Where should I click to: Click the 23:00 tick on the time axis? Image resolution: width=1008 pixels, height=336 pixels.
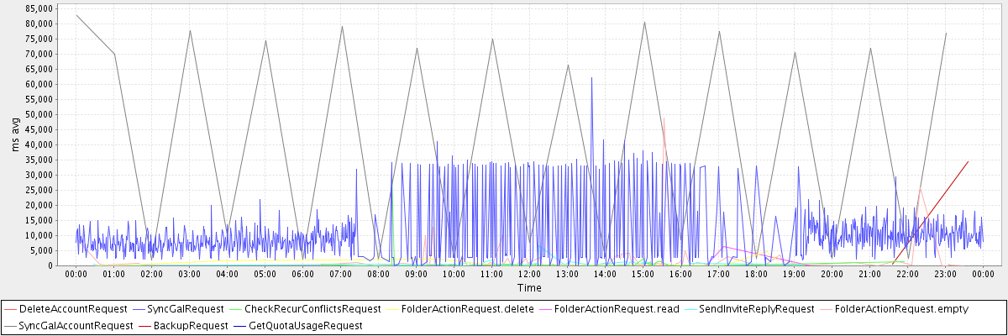(x=945, y=273)
